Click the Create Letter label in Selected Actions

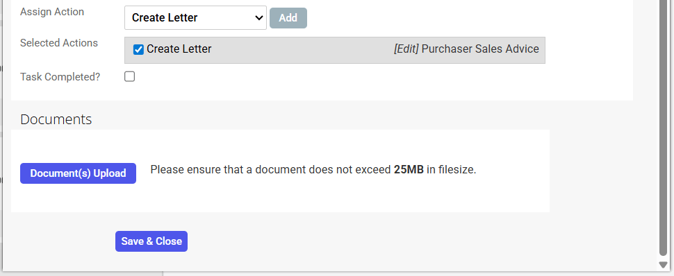coord(179,49)
